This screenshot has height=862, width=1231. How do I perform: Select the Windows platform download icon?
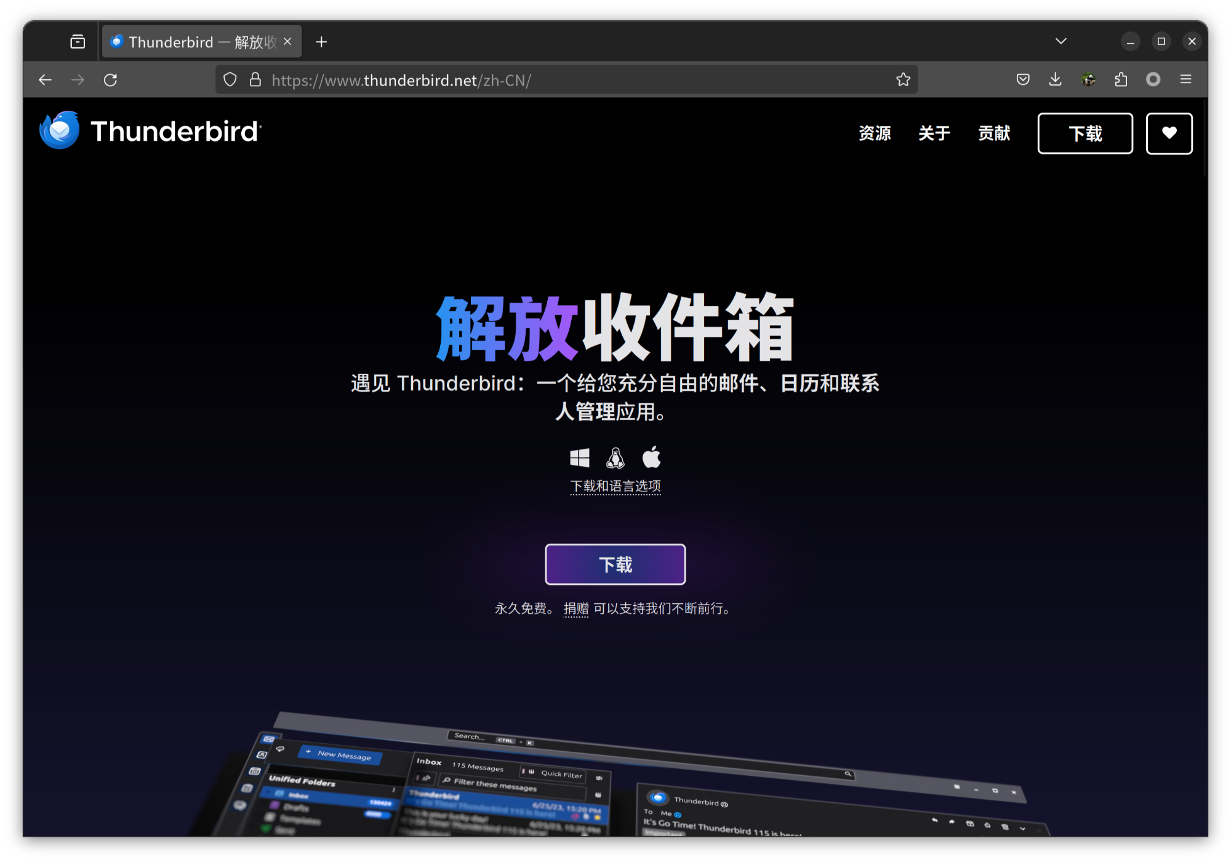click(579, 457)
